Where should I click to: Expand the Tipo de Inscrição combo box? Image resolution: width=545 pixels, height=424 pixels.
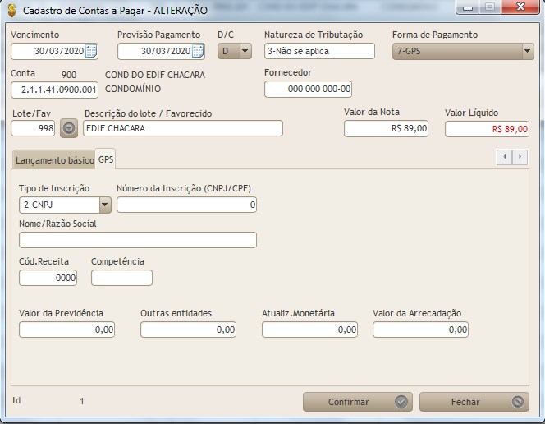pyautogui.click(x=104, y=205)
